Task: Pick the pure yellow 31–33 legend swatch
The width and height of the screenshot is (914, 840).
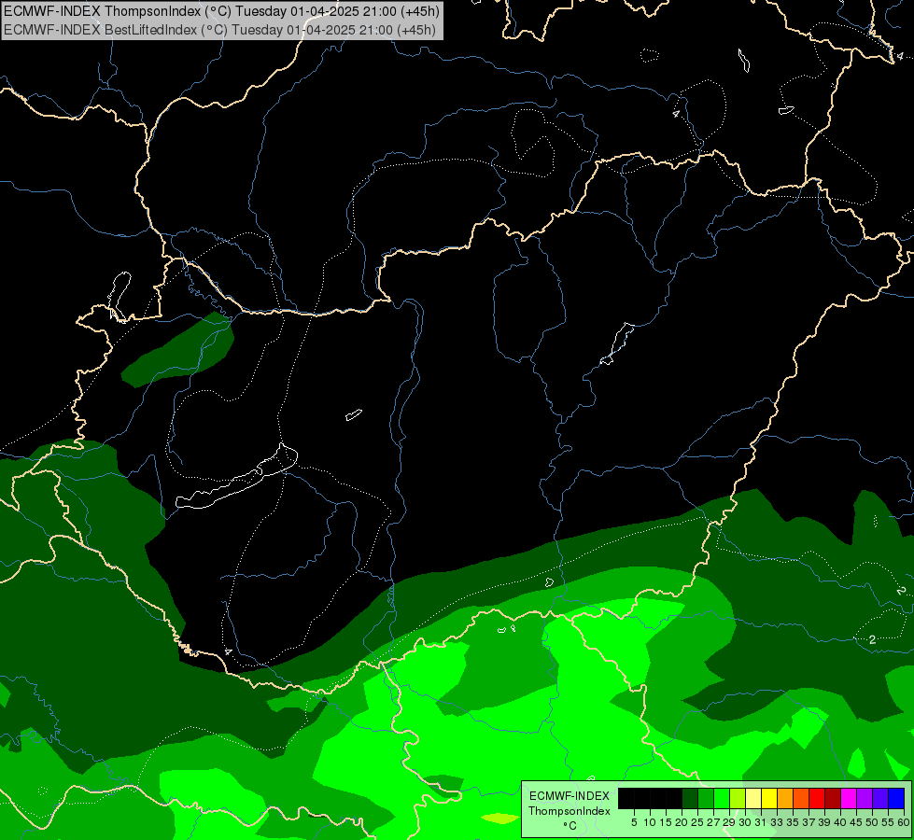Action: [769, 798]
